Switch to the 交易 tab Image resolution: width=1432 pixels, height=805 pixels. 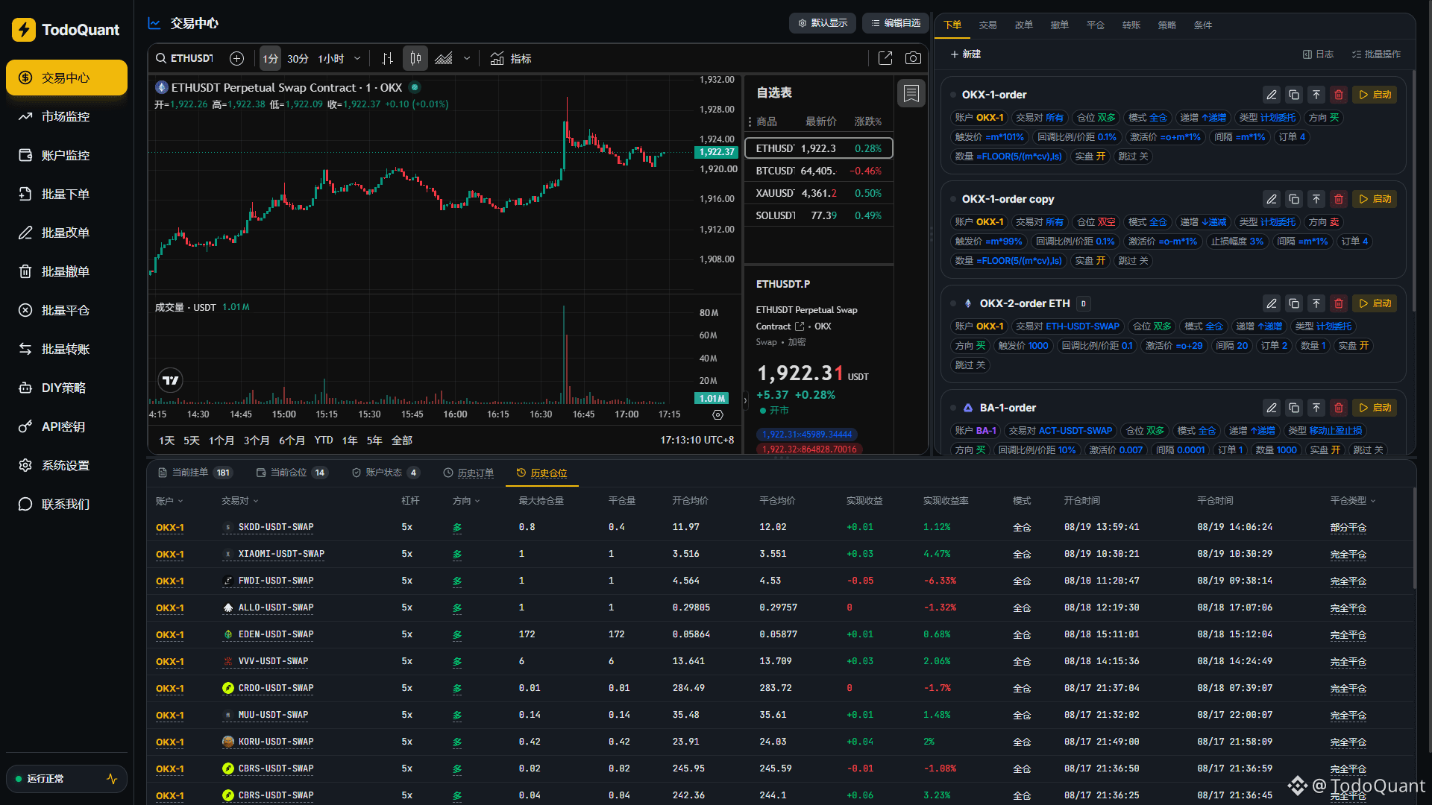988,25
